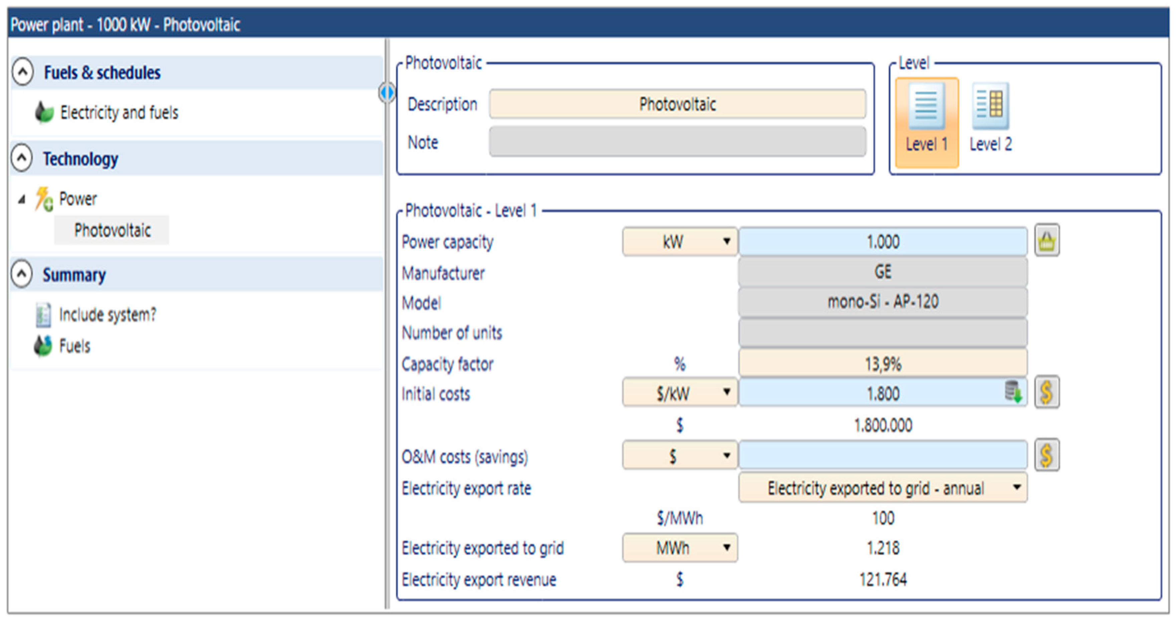
Task: Click database download icon in Initial costs field
Action: [1013, 392]
